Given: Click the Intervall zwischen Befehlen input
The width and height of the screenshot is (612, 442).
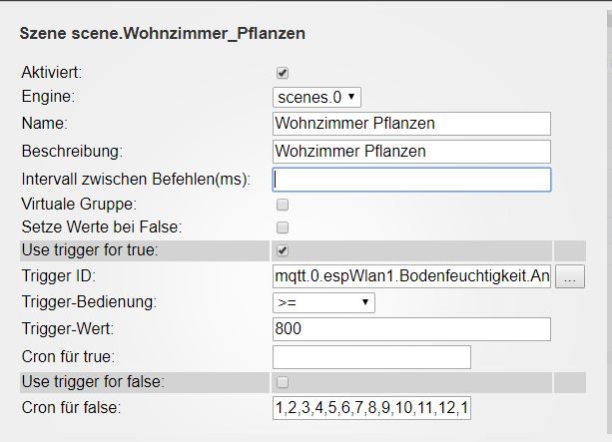Looking at the screenshot, I should (411, 179).
